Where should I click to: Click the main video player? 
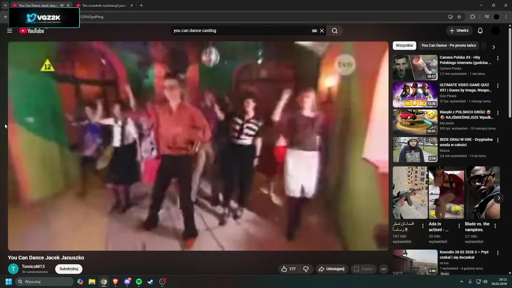[198, 146]
